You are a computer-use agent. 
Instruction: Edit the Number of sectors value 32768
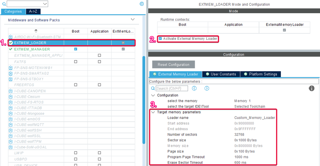(x=239, y=135)
